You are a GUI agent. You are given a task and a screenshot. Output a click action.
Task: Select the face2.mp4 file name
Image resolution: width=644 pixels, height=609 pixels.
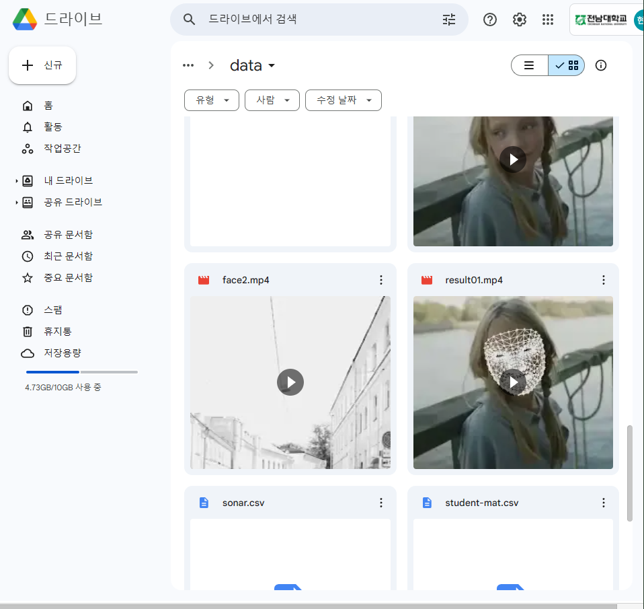pyautogui.click(x=245, y=280)
